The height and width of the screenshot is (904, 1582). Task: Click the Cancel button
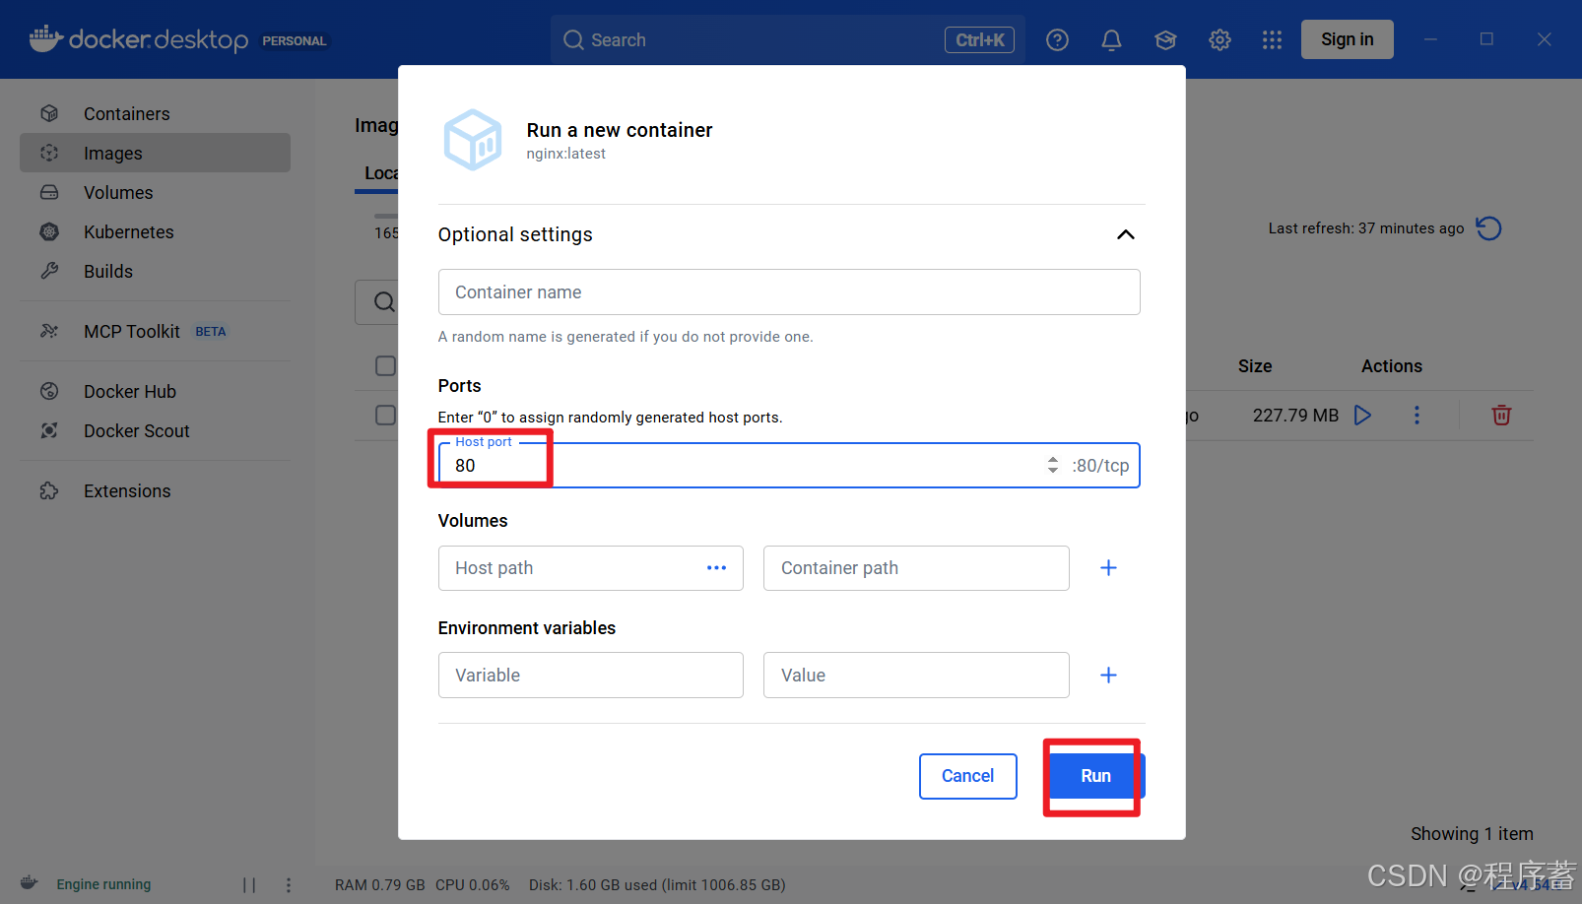[968, 776]
